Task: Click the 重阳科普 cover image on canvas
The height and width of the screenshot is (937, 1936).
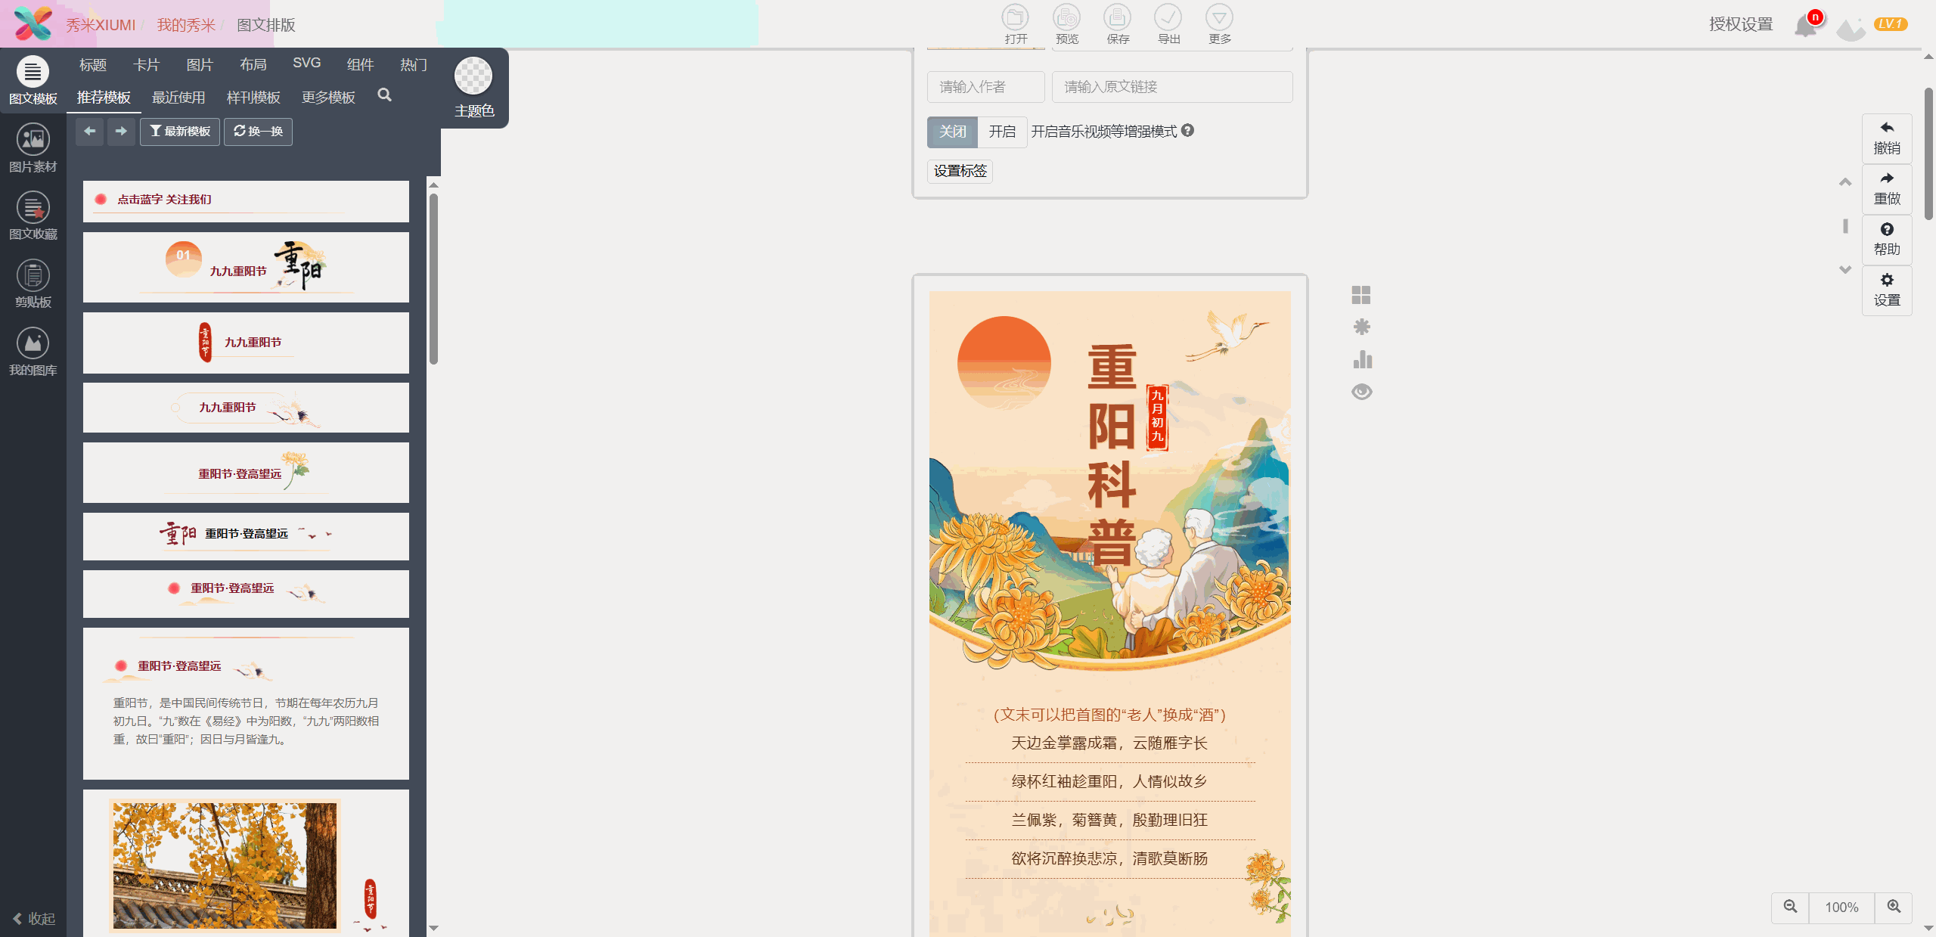Action: 1109,482
